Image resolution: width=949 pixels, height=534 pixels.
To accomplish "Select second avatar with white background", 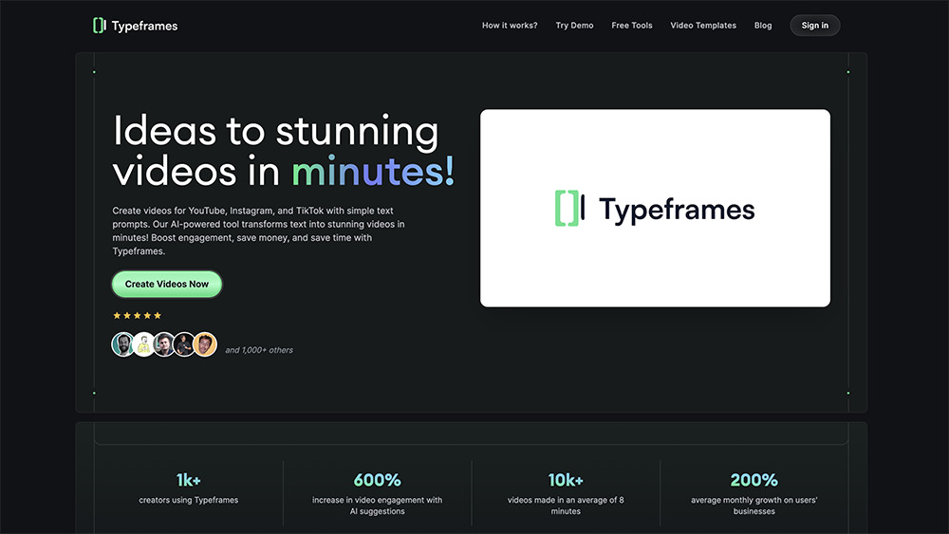I will [143, 344].
